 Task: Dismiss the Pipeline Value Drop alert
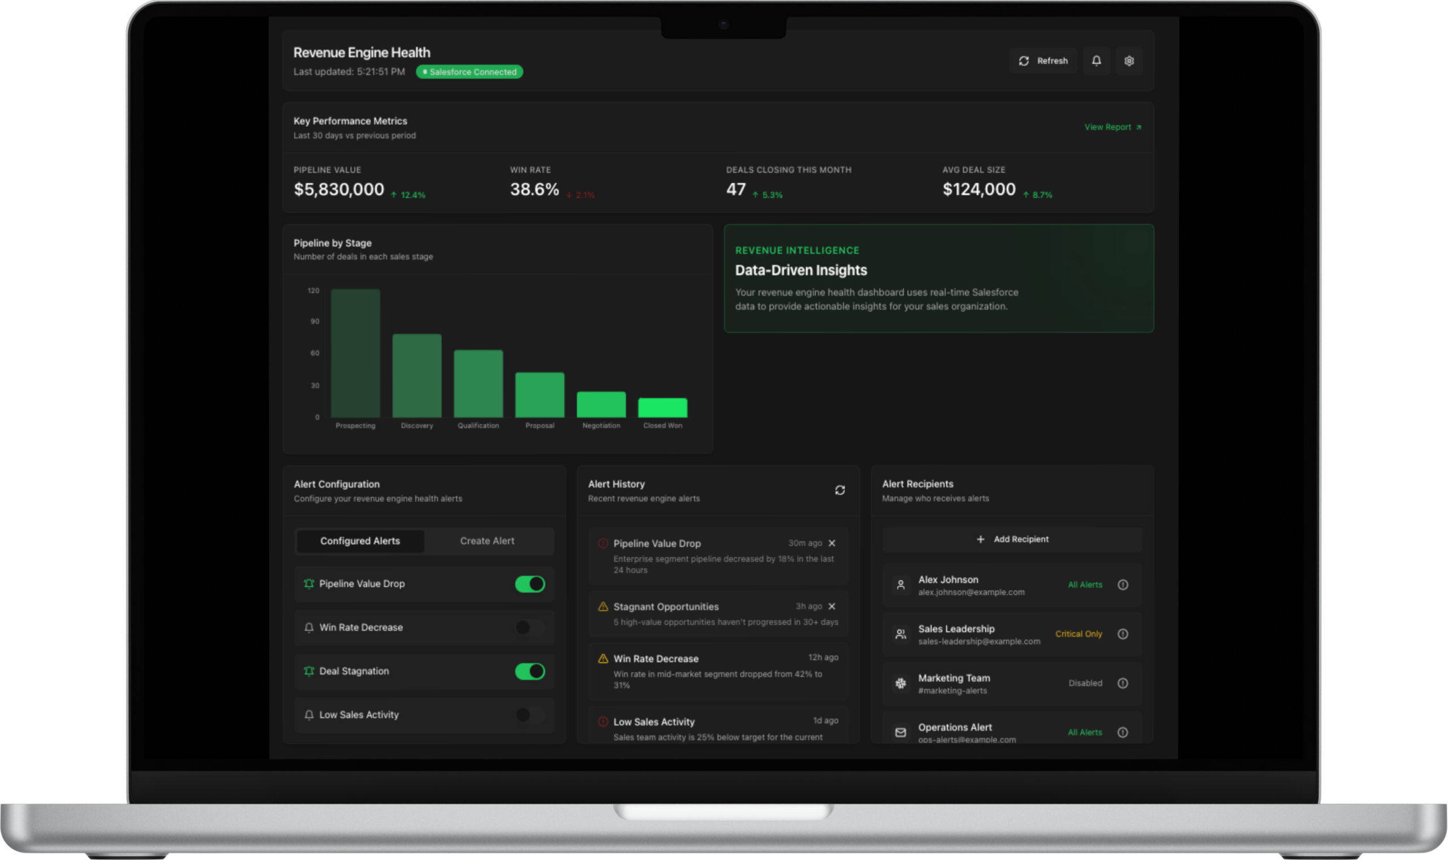pos(832,543)
